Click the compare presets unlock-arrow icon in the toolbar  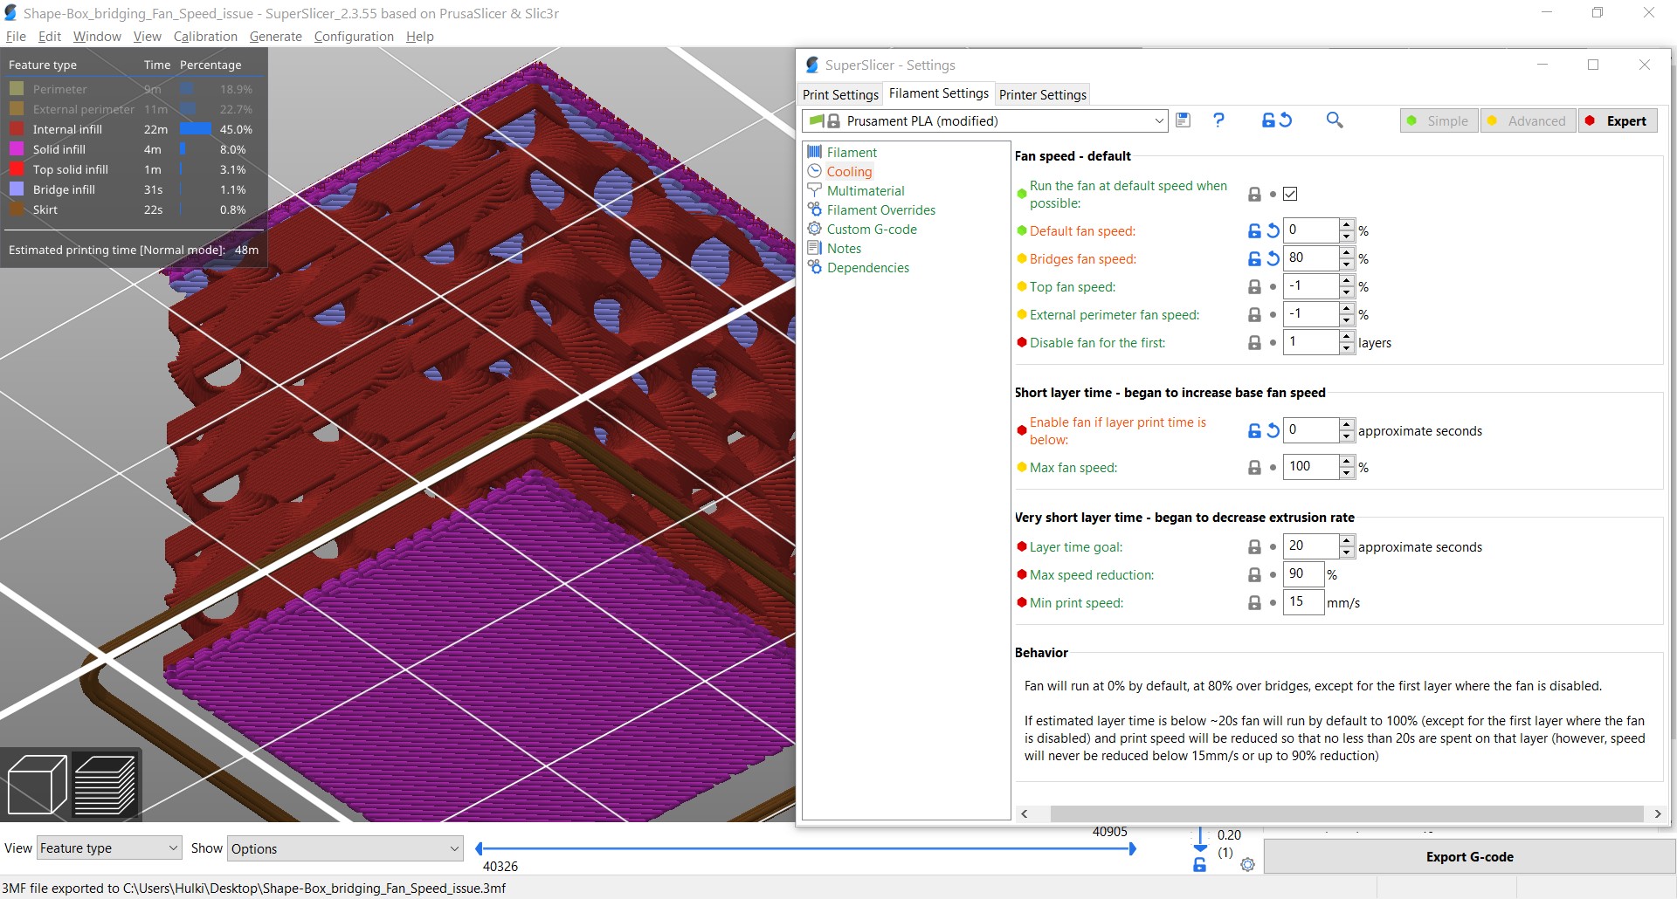1276,120
